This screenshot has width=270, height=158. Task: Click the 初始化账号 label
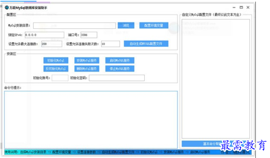tap(41, 78)
